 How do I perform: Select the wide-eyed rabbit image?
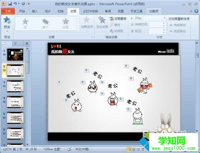(x=92, y=87)
